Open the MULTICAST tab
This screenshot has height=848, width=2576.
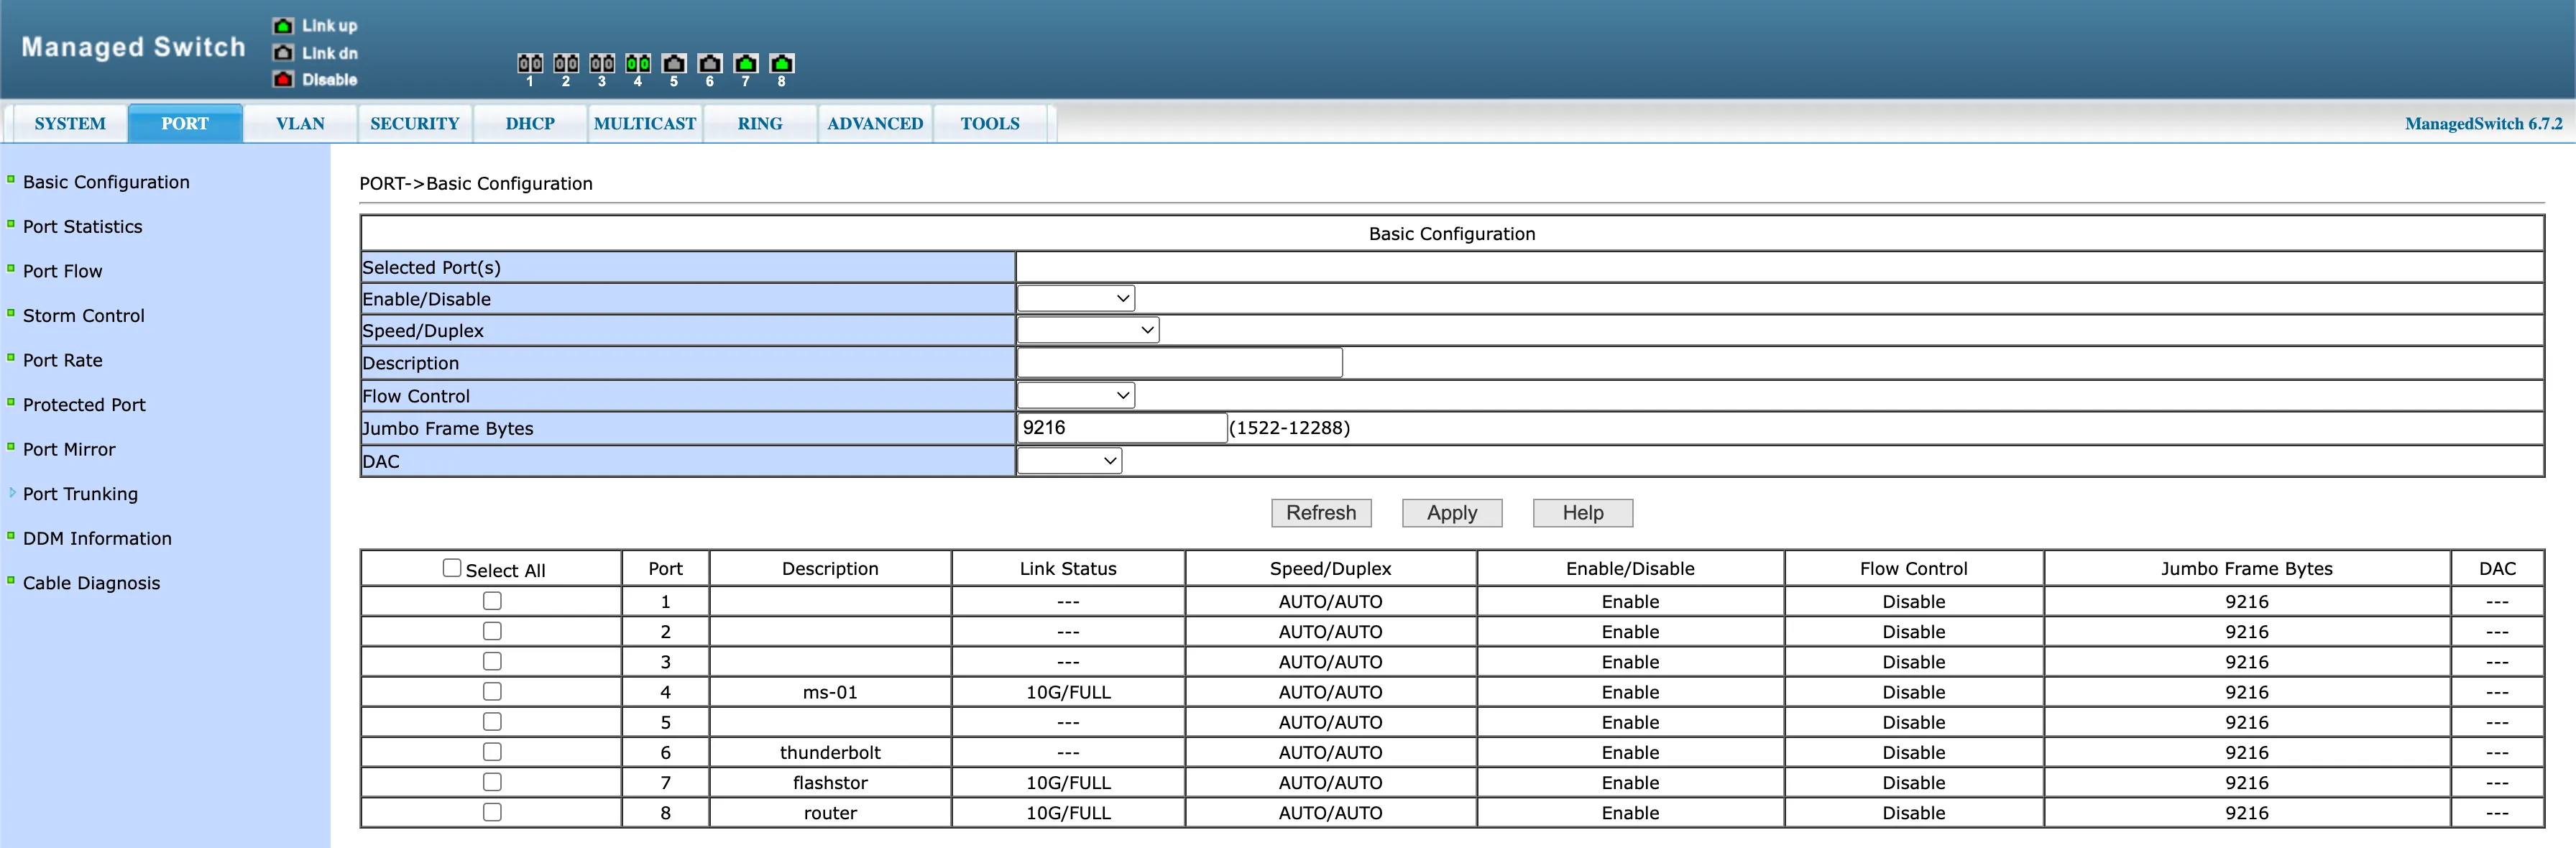[645, 124]
